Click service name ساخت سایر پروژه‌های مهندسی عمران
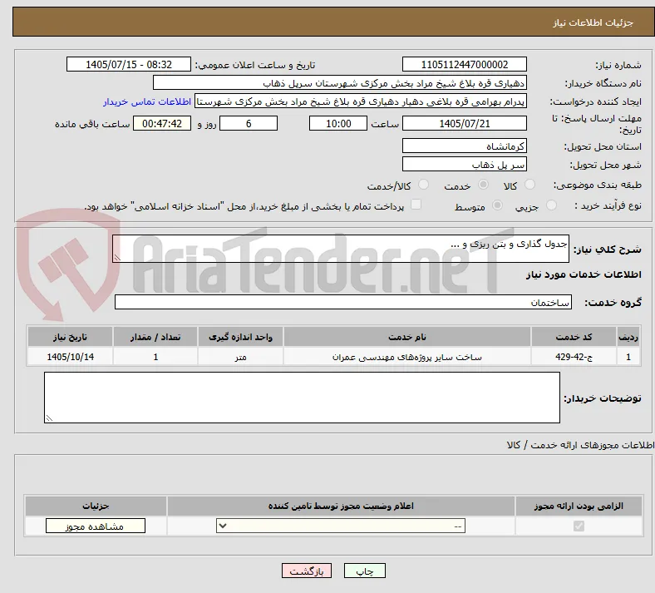 (x=407, y=357)
